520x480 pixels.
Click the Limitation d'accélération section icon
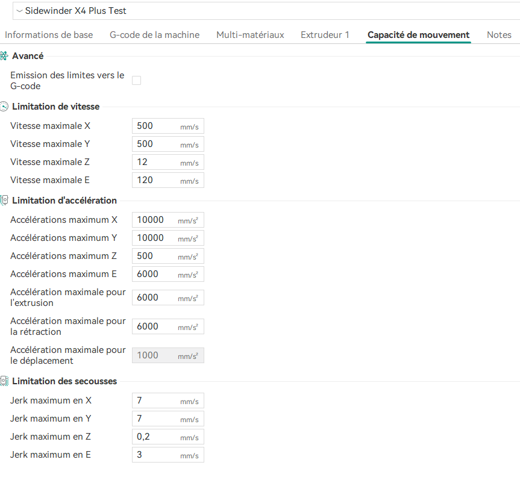(x=4, y=200)
